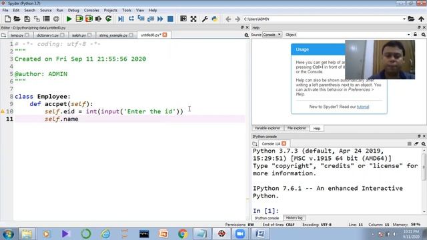The height and width of the screenshot is (240, 427).
Task: Interrupt kernel stop icon in console
Action: 409,144
